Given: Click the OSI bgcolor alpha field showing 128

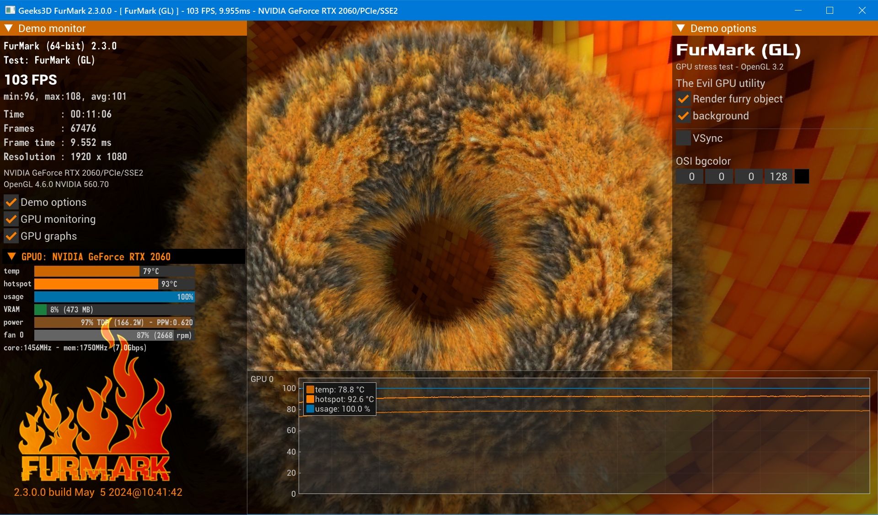Looking at the screenshot, I should click(x=778, y=177).
